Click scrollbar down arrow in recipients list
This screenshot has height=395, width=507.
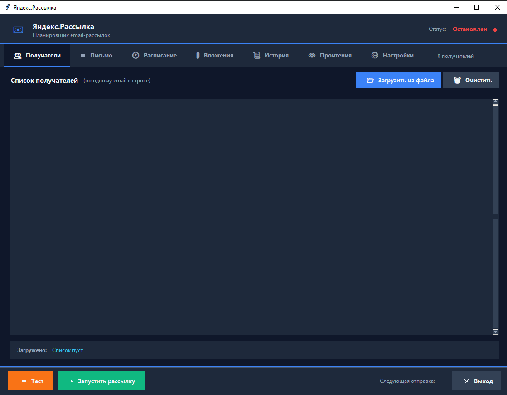point(495,332)
